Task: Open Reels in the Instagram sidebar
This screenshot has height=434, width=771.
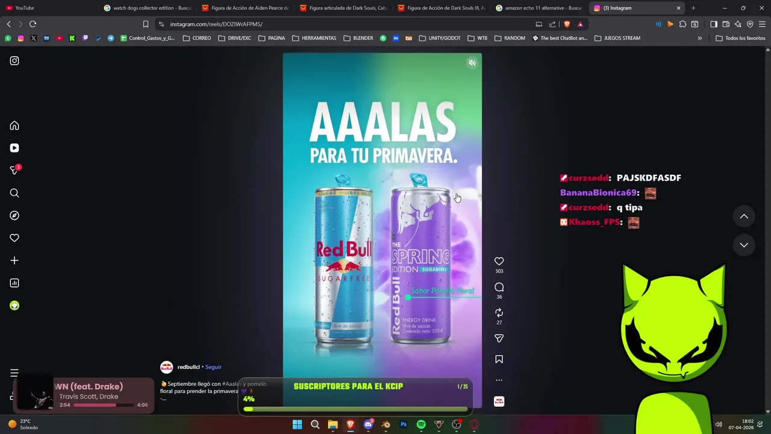Action: point(14,148)
